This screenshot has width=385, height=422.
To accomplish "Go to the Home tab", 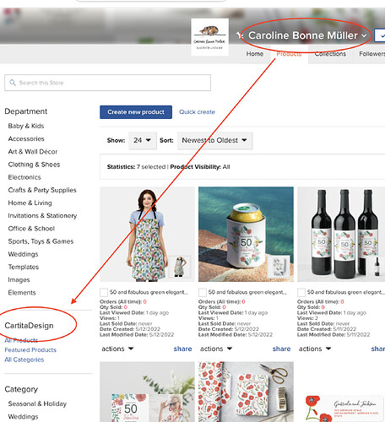I will point(255,54).
